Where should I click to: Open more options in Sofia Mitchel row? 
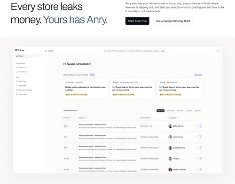(196, 126)
